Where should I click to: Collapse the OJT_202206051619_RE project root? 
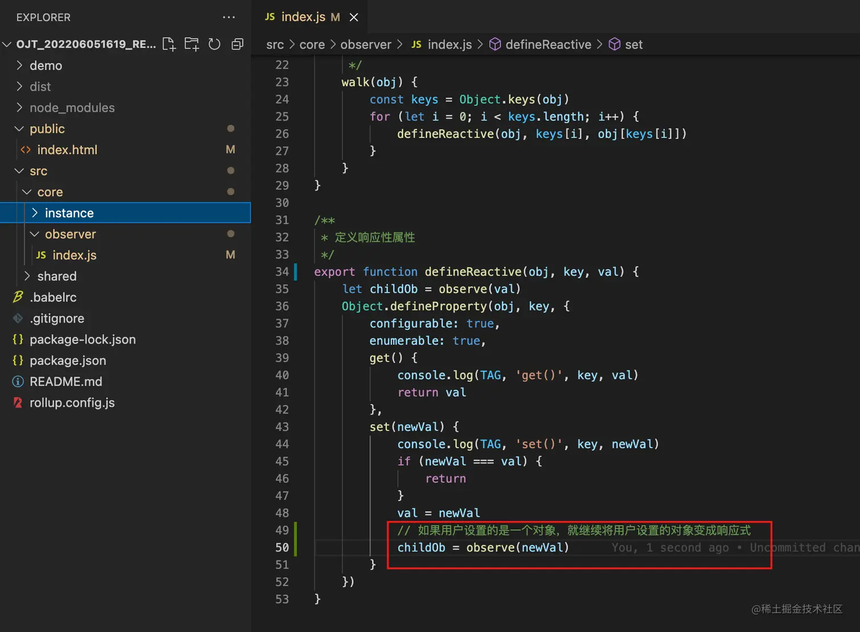coord(7,44)
